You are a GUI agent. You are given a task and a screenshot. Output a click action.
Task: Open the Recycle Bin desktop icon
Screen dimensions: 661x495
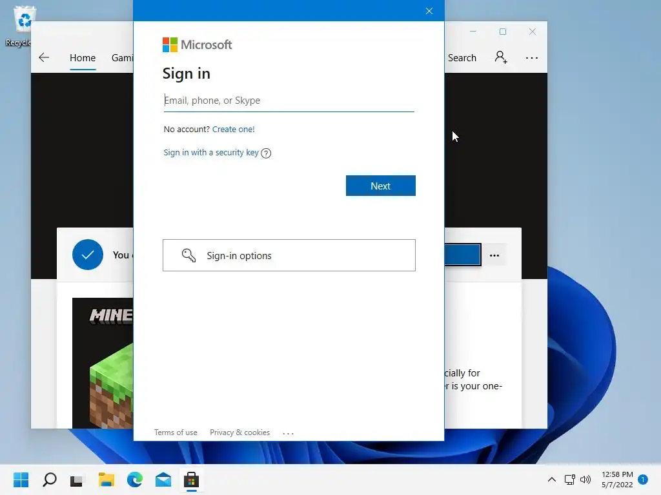tap(21, 26)
